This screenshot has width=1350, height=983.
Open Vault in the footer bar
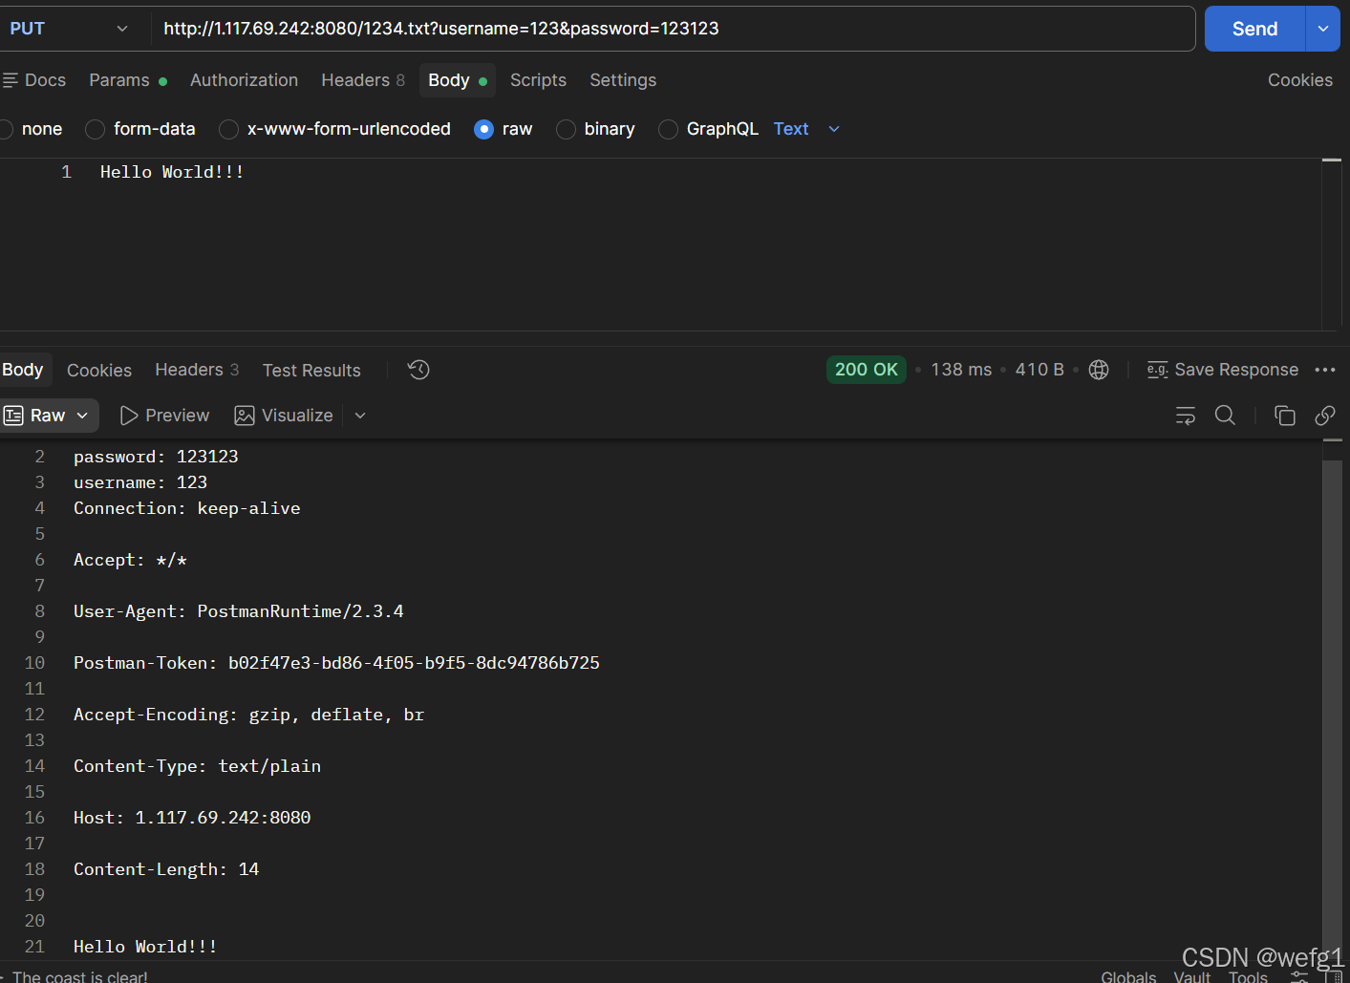[x=1192, y=976]
